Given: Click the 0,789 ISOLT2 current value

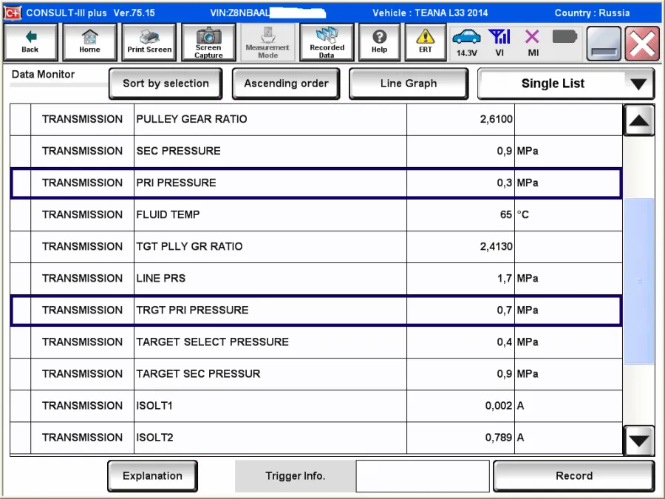Looking at the screenshot, I should point(499,438).
